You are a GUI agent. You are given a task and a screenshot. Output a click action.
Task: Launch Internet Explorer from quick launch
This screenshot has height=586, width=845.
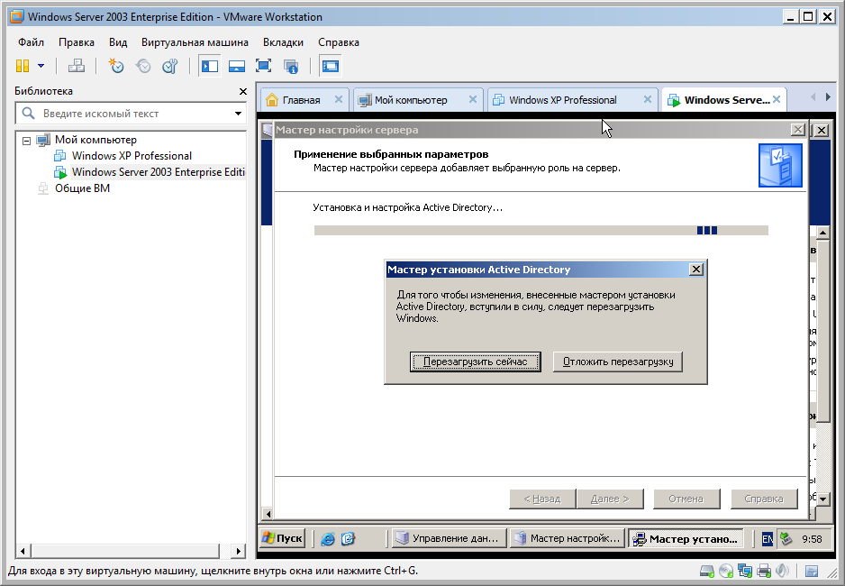coord(328,538)
